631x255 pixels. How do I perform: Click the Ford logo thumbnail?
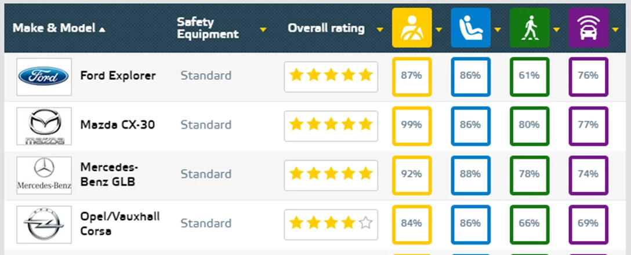tap(44, 76)
